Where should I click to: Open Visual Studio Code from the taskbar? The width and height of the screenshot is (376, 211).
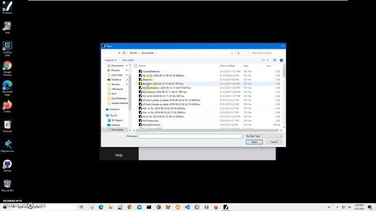coord(187,207)
